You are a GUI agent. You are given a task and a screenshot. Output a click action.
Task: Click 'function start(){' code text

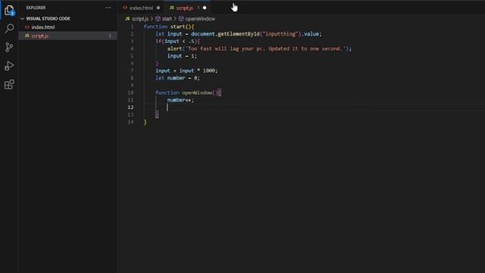(169, 27)
